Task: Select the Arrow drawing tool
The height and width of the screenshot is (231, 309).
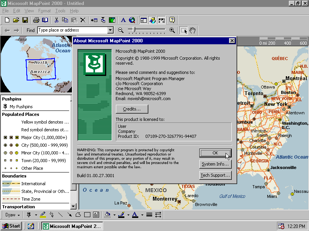Action: click(70, 215)
